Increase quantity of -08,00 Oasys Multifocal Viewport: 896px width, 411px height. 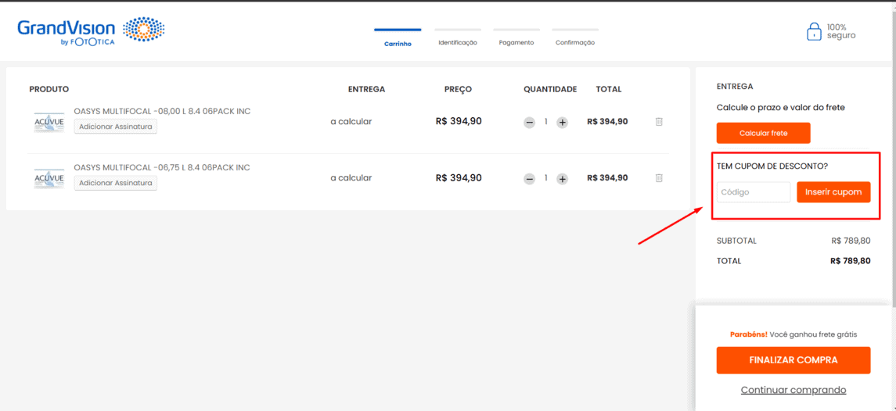click(563, 122)
